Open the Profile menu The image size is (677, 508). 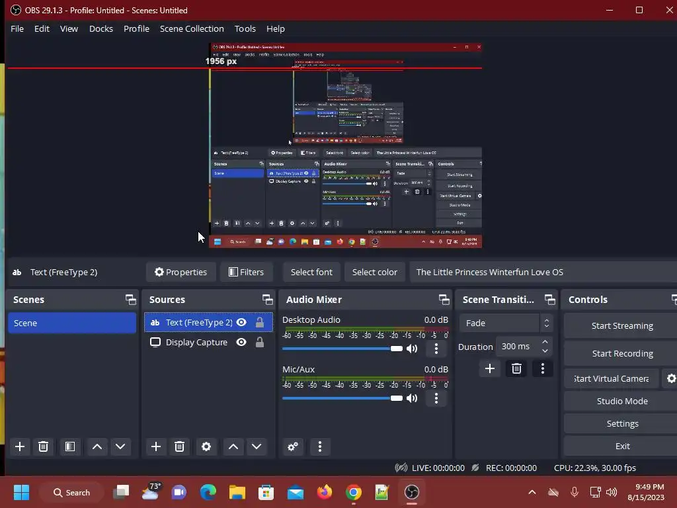[x=136, y=28]
